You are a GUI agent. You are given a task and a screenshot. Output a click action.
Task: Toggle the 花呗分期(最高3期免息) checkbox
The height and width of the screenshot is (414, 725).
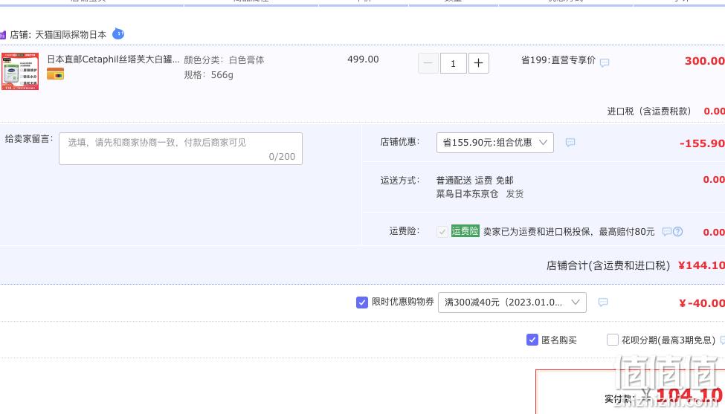coord(612,340)
